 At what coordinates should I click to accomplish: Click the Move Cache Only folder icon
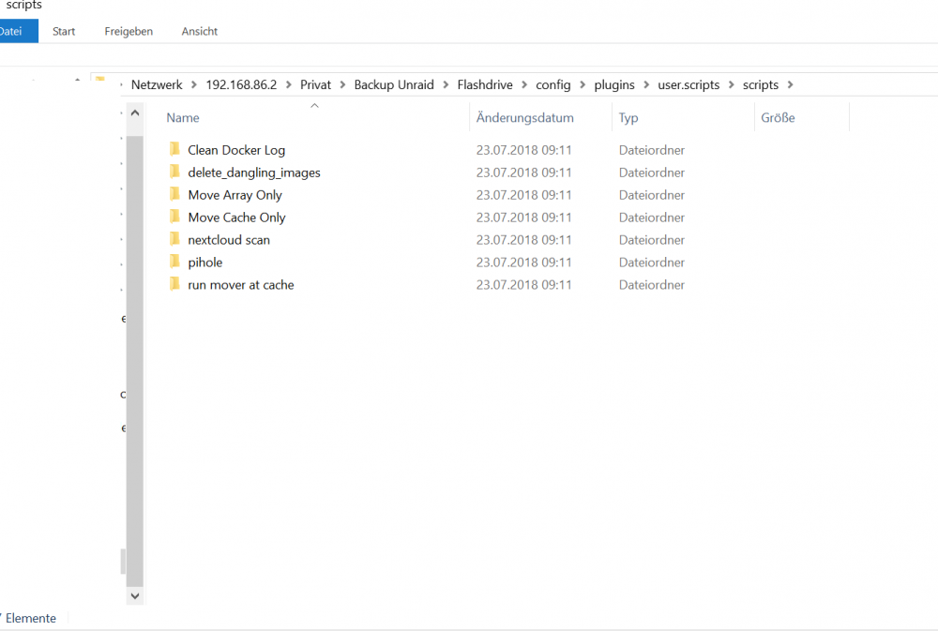click(174, 217)
